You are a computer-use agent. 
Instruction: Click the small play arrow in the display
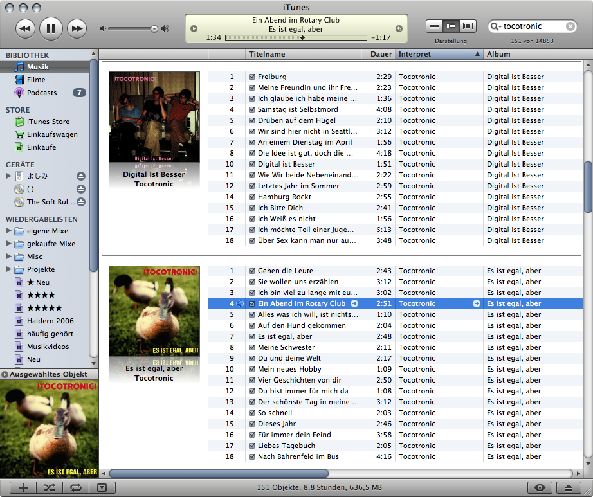pyautogui.click(x=194, y=28)
